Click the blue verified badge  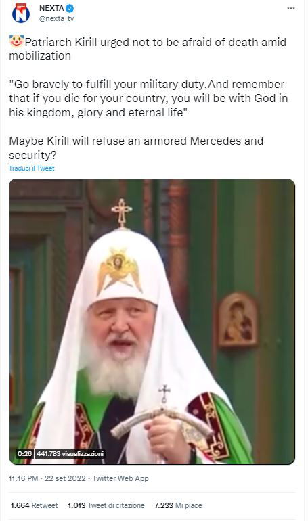point(70,8)
